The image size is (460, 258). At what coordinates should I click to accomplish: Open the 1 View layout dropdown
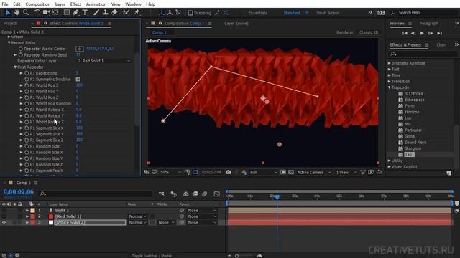(346, 172)
